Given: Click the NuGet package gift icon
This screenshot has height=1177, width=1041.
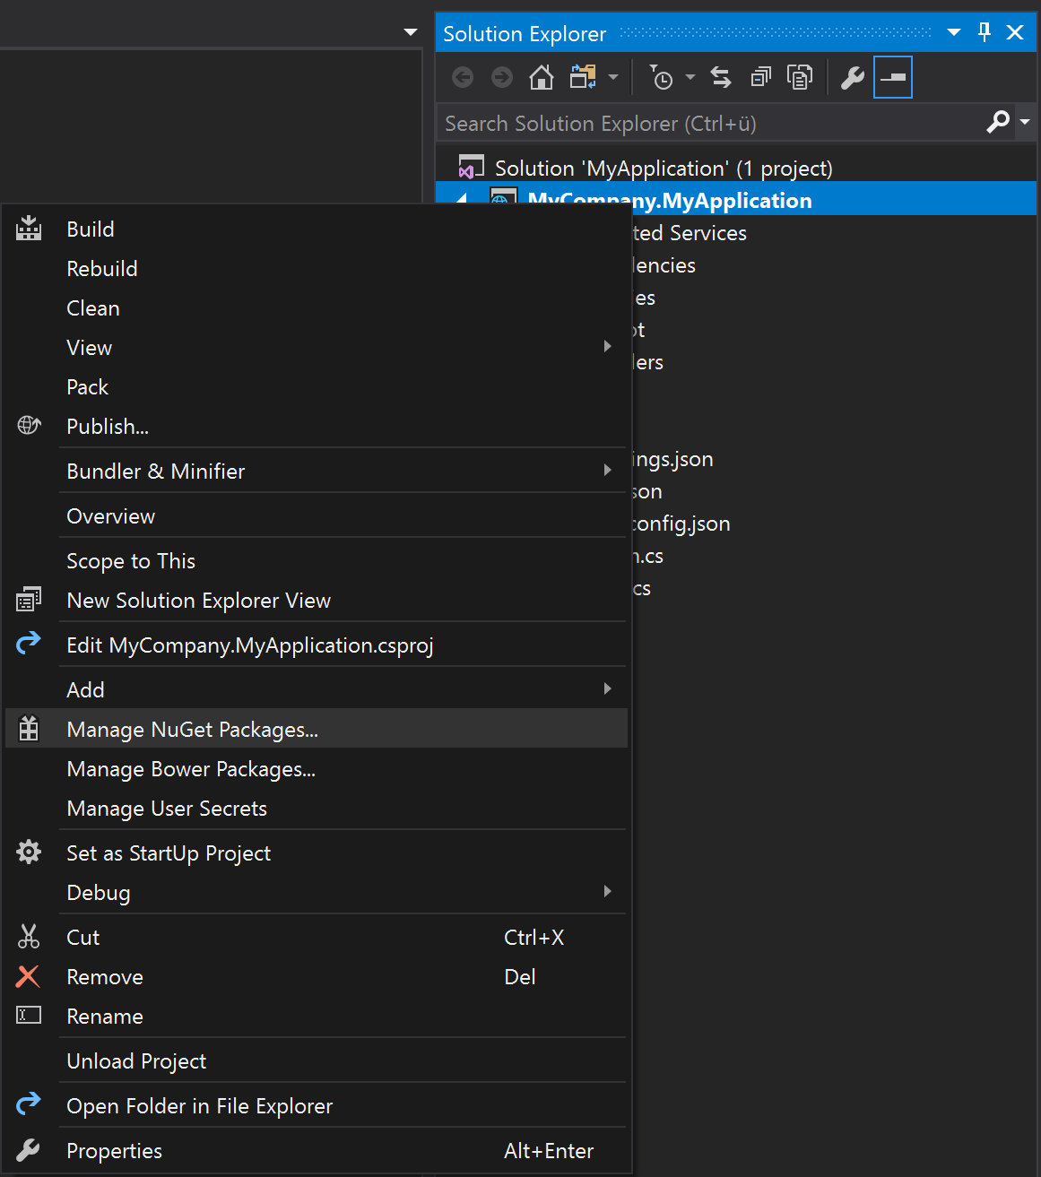Looking at the screenshot, I should (29, 728).
